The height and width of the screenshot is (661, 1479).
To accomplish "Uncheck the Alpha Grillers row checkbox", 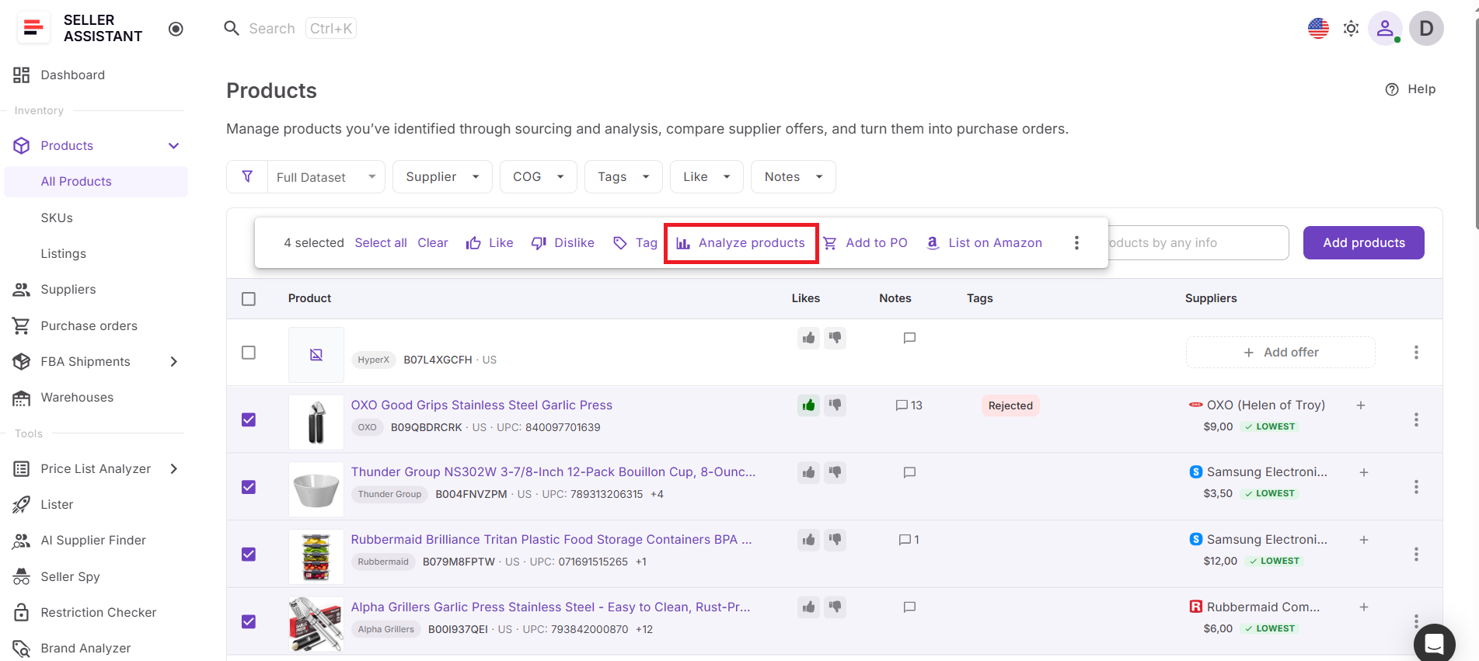I will coord(249,622).
